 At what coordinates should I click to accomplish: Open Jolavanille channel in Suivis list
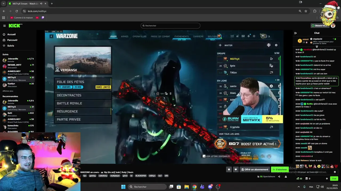tap(18, 59)
